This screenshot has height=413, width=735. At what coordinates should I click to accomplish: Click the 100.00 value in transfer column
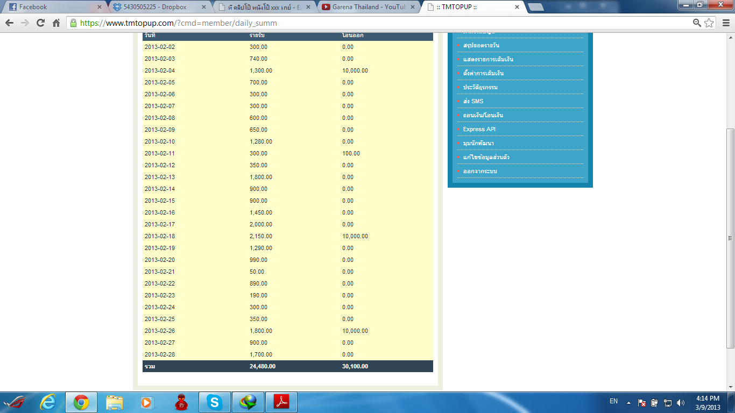(351, 153)
